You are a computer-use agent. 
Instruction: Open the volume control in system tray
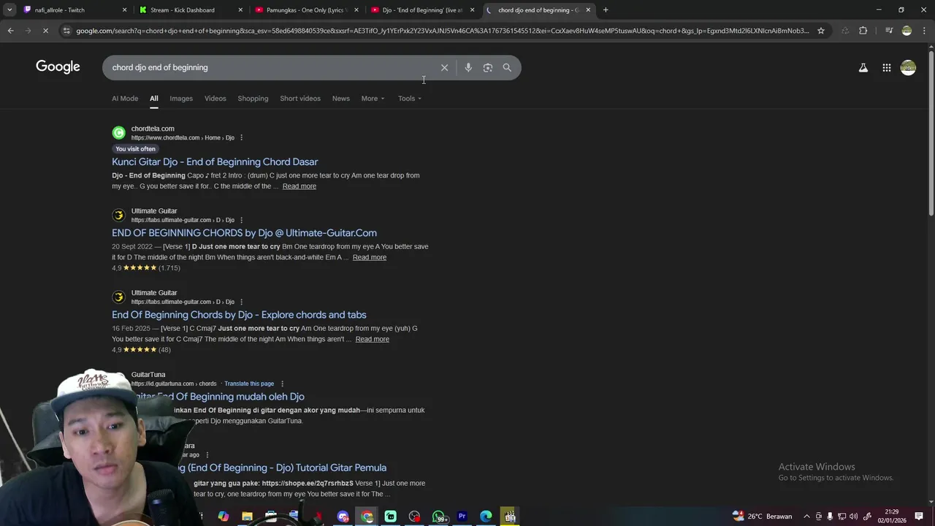(x=853, y=517)
